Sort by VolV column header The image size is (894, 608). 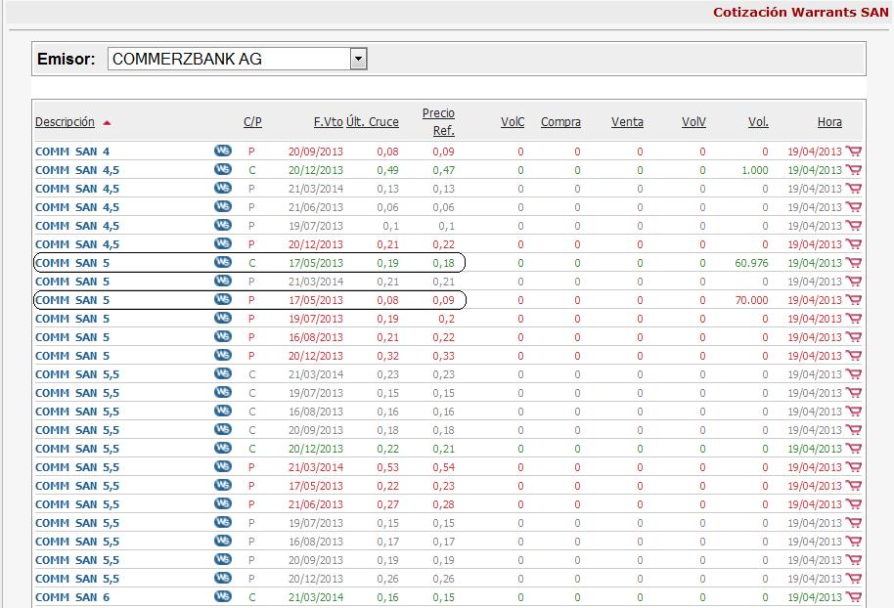click(693, 122)
